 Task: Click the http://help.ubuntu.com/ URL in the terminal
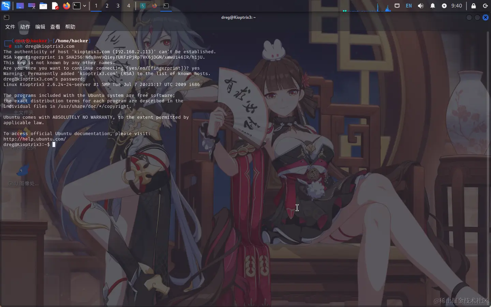[35, 139]
